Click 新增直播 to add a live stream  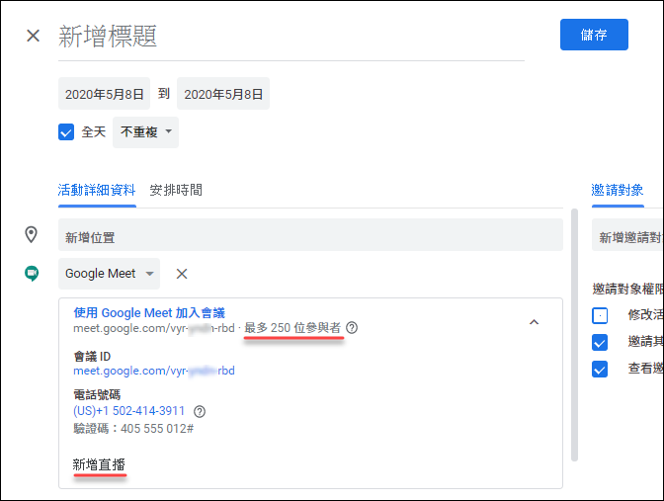[99, 464]
